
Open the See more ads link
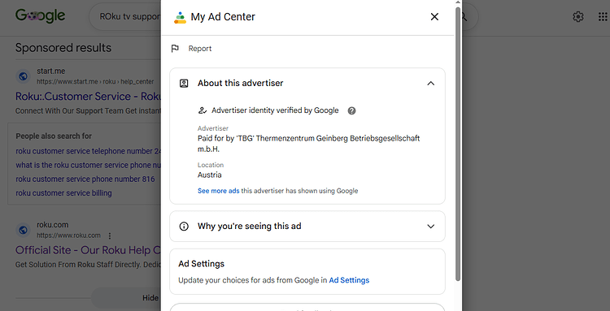tap(218, 191)
